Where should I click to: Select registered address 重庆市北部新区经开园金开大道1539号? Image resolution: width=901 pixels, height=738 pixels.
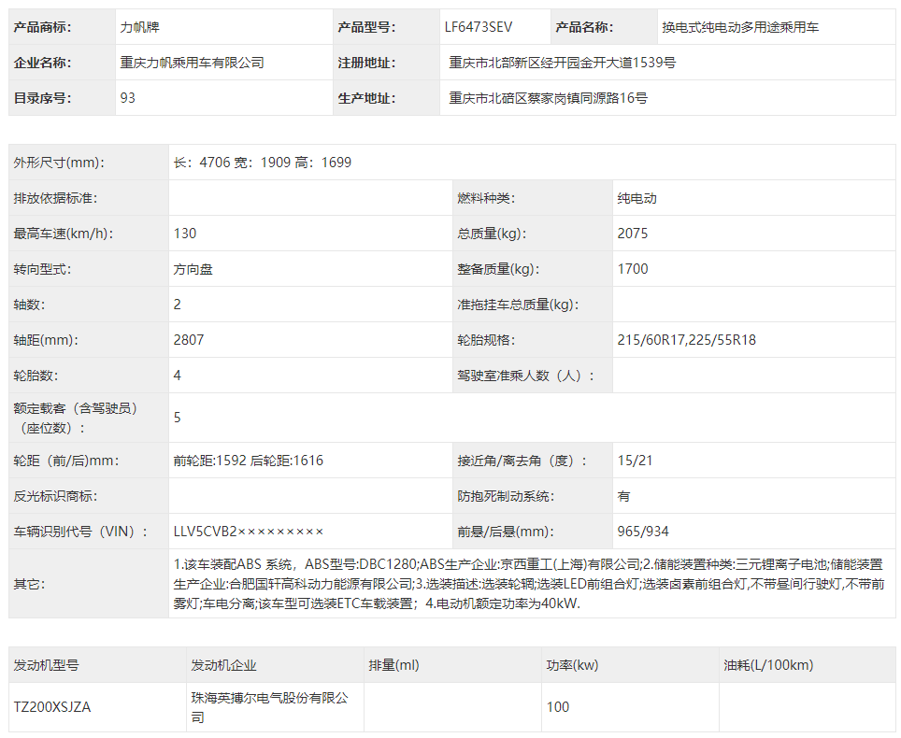[562, 63]
